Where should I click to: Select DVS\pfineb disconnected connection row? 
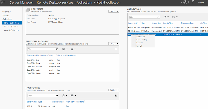(x=168, y=28)
